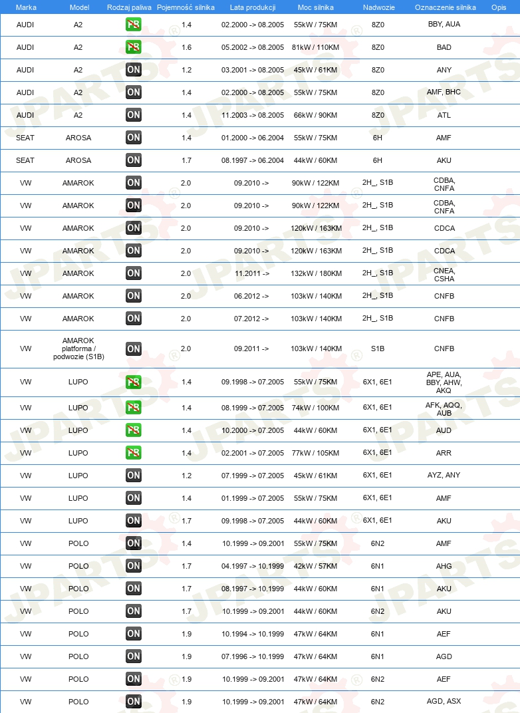Screen dimensions: 520x713
Task: Click the PB fuel icon in the Audi A2 1.6 BAD row
Action: pos(133,47)
